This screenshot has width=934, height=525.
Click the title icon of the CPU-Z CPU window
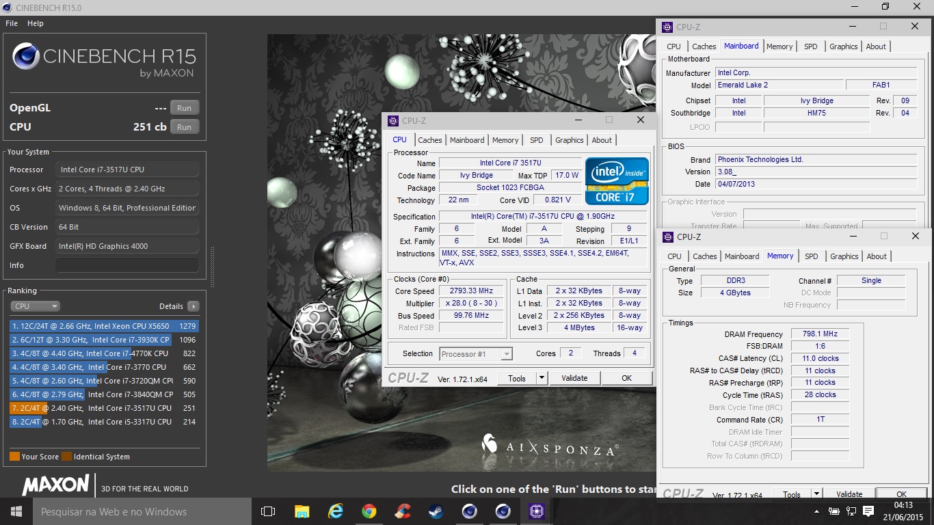coord(393,121)
